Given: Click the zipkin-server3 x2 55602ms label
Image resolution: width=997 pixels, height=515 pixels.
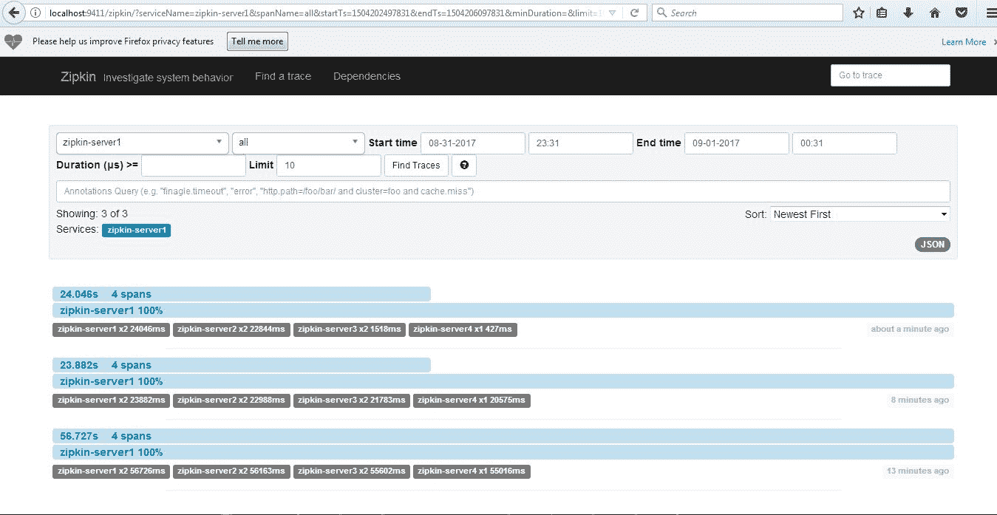Looking at the screenshot, I should [x=352, y=471].
